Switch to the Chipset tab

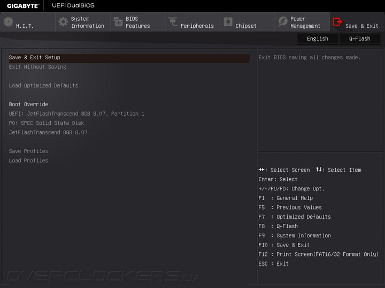[x=246, y=26]
